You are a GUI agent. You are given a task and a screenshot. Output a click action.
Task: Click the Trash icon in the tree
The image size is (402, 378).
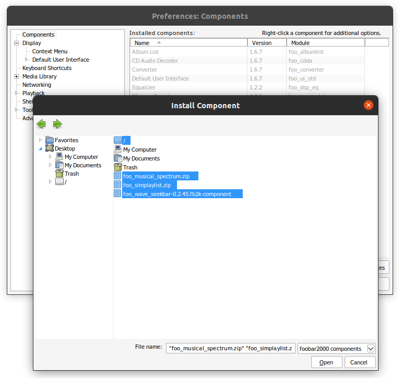pyautogui.click(x=60, y=174)
